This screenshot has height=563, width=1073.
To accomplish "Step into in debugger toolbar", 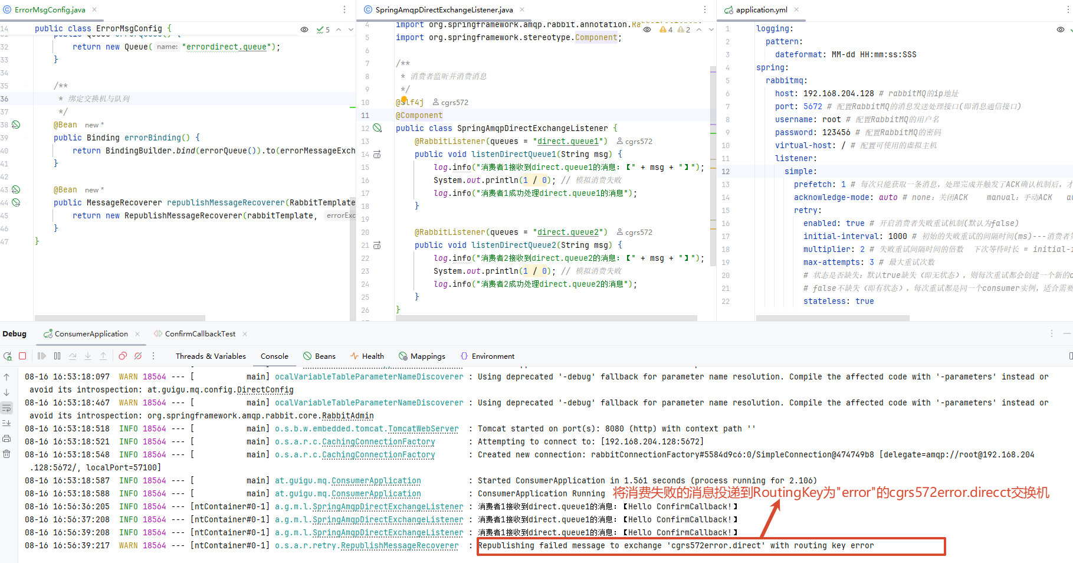I will [x=88, y=356].
